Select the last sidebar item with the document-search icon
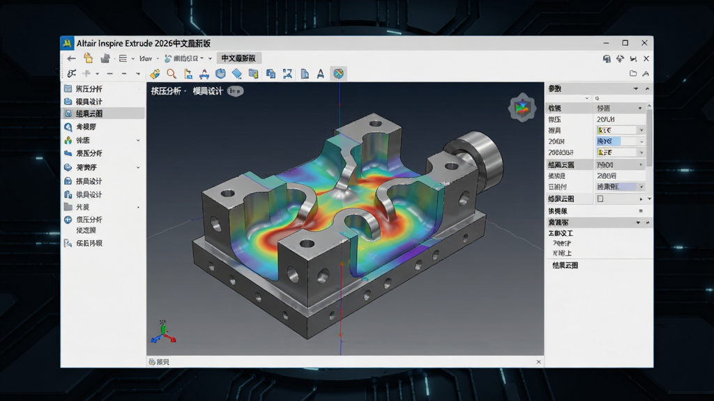The width and height of the screenshot is (714, 401). [x=103, y=243]
